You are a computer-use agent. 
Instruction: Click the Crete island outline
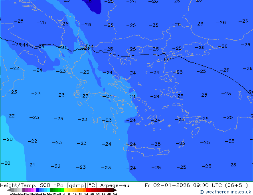click(146, 150)
